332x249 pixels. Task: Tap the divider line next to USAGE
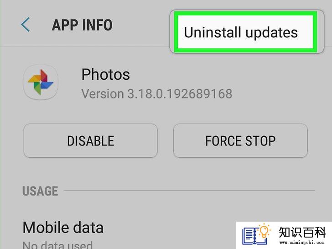(189, 190)
